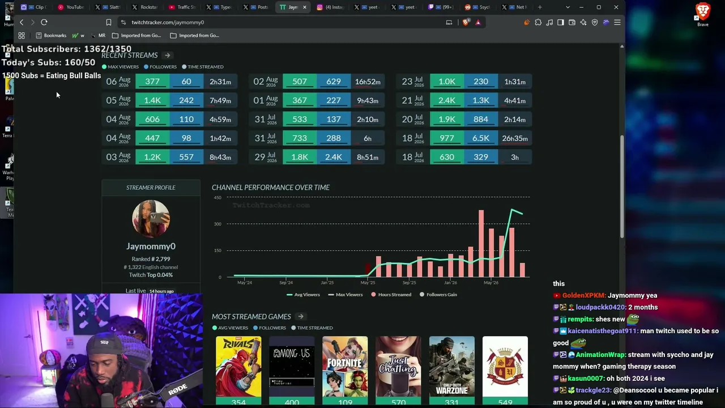This screenshot has height=408, width=725.
Task: Open the 29 Jul stream with 8h51m
Action: (x=317, y=157)
